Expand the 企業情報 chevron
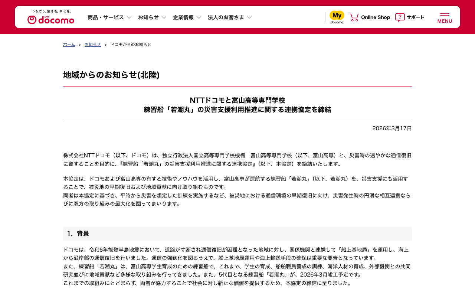This screenshot has width=475, height=297. pyautogui.click(x=199, y=17)
